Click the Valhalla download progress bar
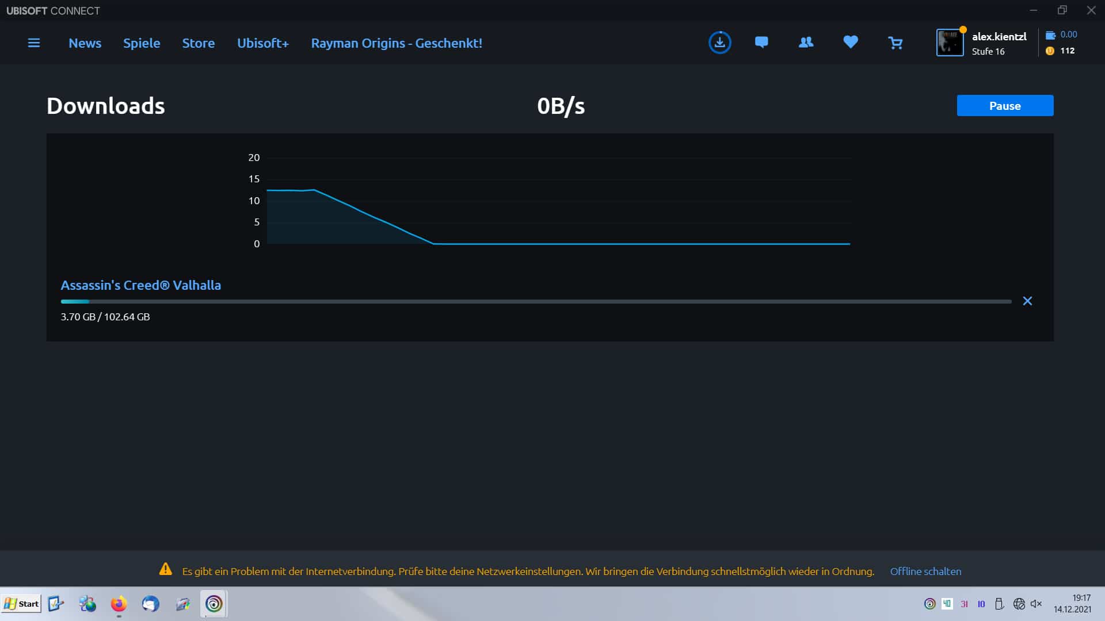Viewport: 1105px width, 621px height. point(536,301)
